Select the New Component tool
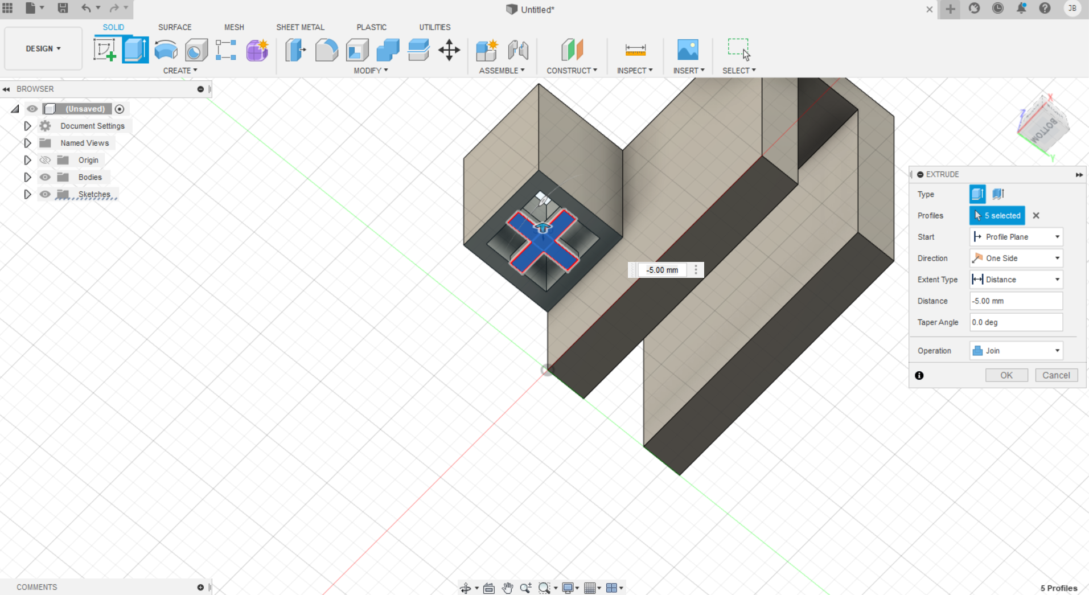Screen dimensions: 1089x595 487,50
